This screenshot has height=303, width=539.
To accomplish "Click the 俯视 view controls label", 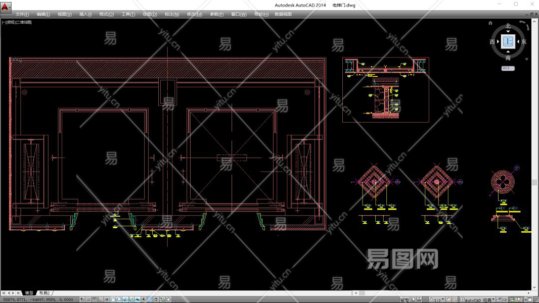I will (x=11, y=22).
